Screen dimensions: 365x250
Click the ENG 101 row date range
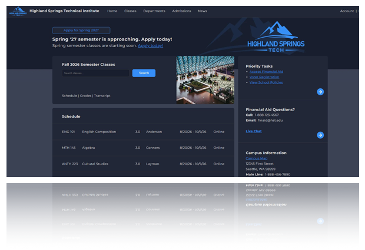[x=193, y=132]
